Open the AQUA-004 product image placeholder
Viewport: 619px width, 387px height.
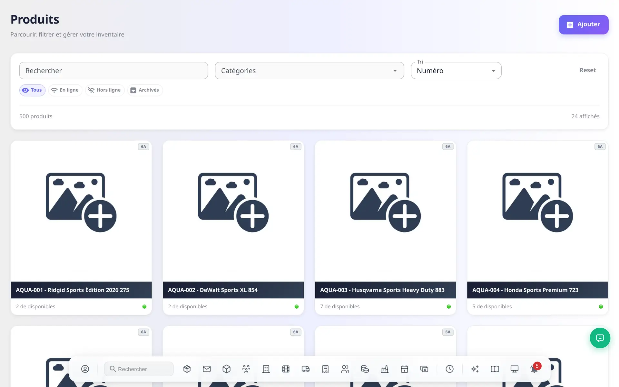point(538,203)
